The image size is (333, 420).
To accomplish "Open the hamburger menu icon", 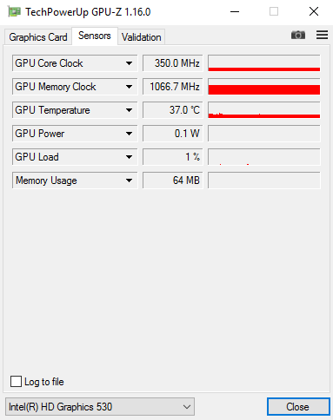I will point(322,35).
